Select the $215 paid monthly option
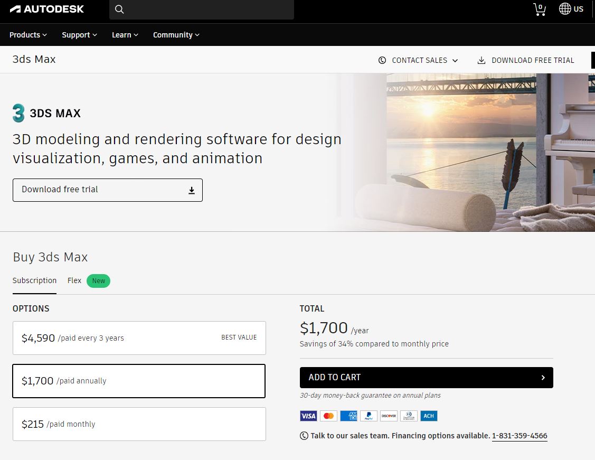 [x=139, y=424]
